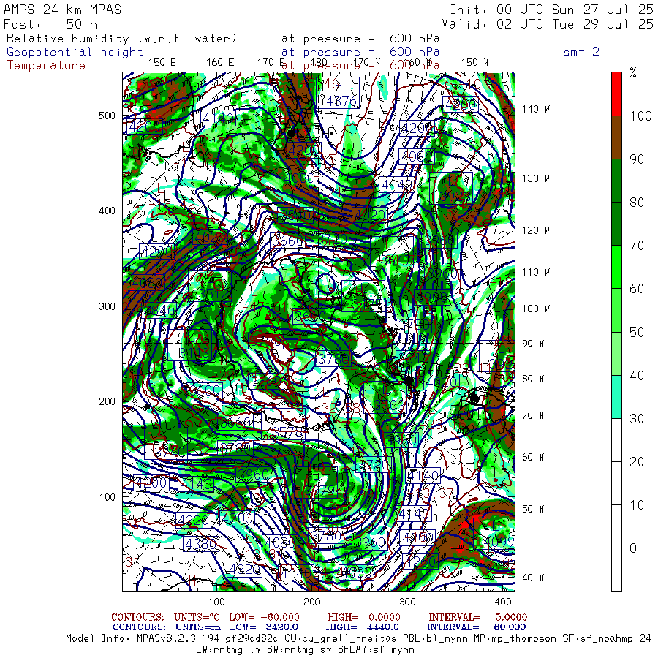Click the blue 'Geopotential height' legend label
658x658 pixels.
tap(75, 52)
